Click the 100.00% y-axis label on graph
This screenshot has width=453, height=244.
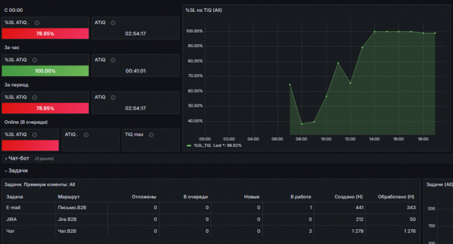tap(195, 31)
